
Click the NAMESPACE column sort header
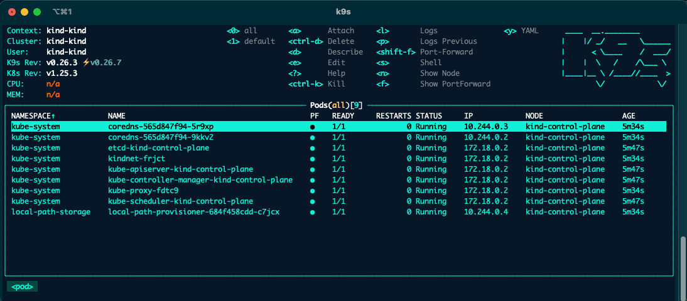pos(33,116)
